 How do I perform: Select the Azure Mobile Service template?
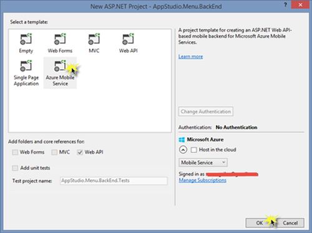click(x=60, y=73)
